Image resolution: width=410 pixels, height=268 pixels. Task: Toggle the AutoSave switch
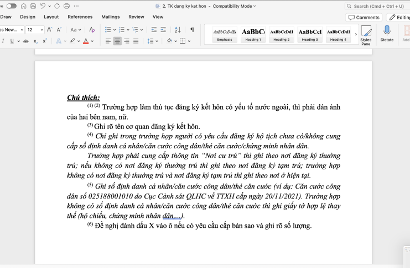(x=11, y=6)
